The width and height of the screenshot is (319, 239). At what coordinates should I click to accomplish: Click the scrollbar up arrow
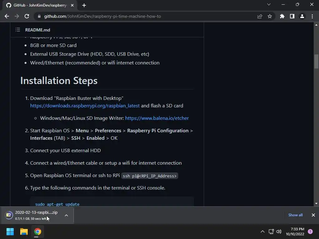(x=316, y=25)
